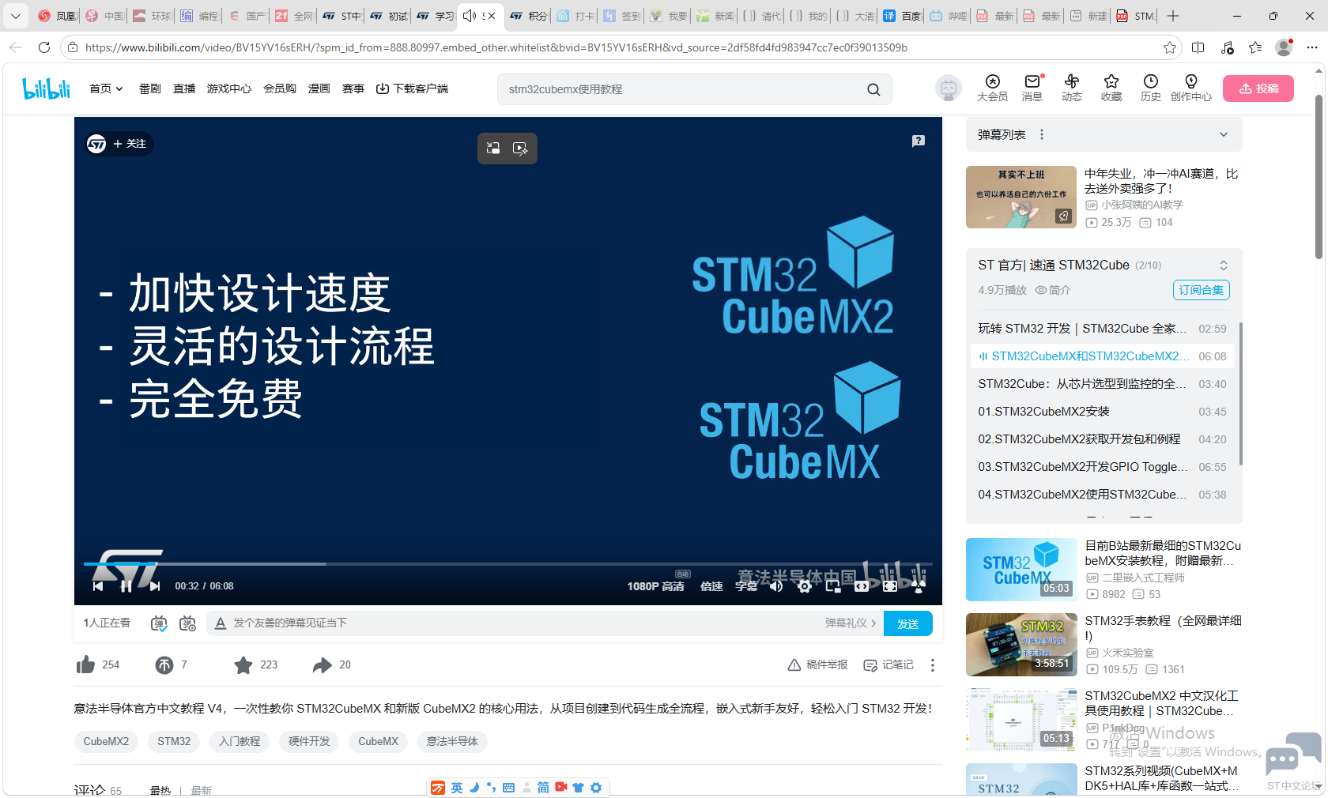The image size is (1328, 798).
Task: Select the CubeMX2 tag
Action: (x=106, y=741)
